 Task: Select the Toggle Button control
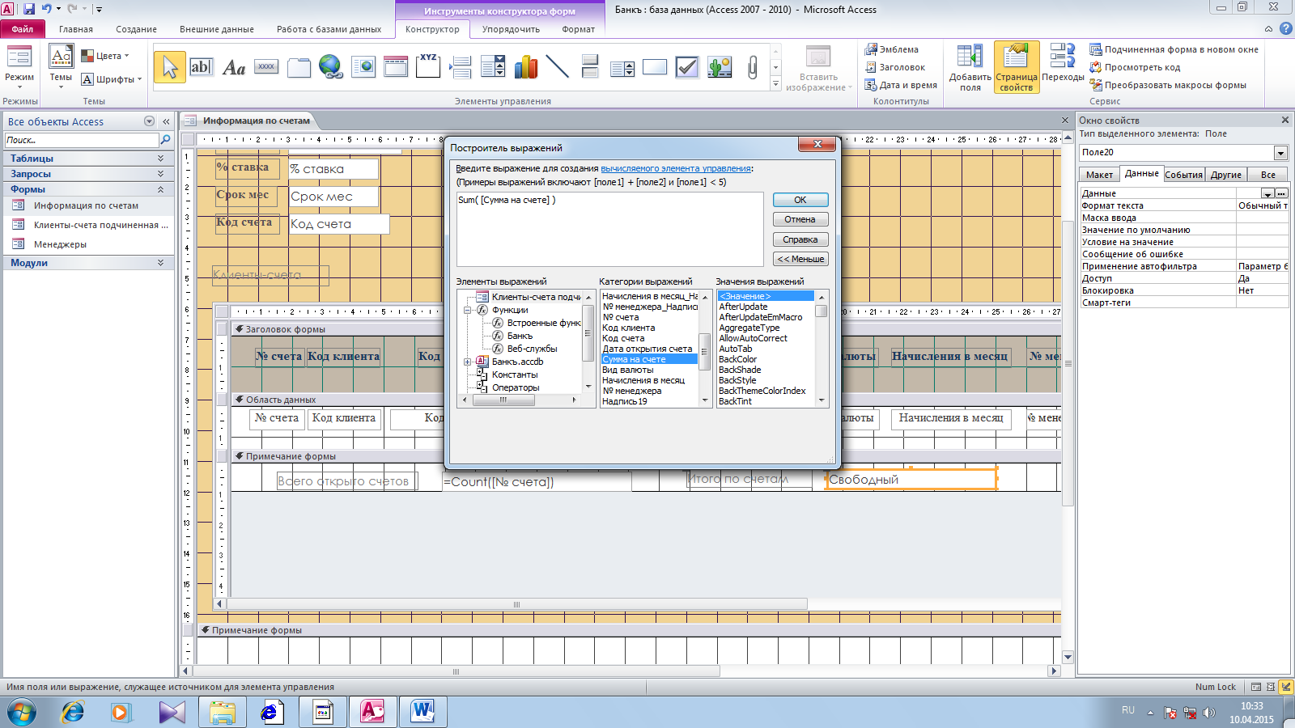pyautogui.click(x=590, y=67)
